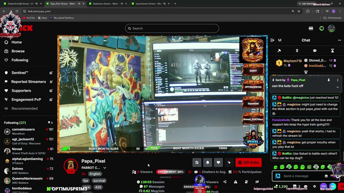344x193 pixels.
Task: Open All Bookmarks folder
Action: pyautogui.click(x=332, y=18)
